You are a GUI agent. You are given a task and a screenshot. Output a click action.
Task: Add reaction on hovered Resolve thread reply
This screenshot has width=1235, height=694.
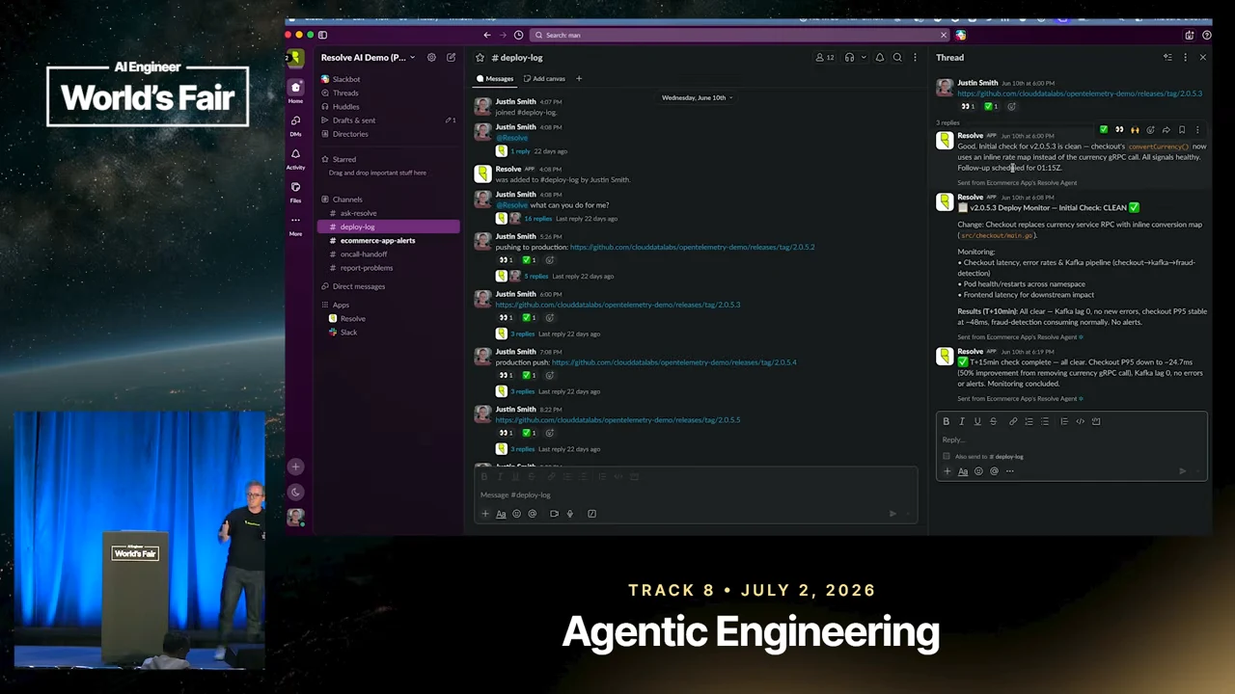1150,130
